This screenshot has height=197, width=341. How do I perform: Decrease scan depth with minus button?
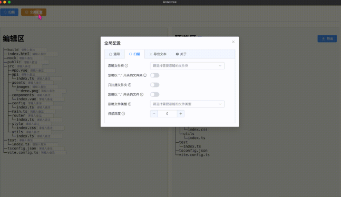(154, 113)
